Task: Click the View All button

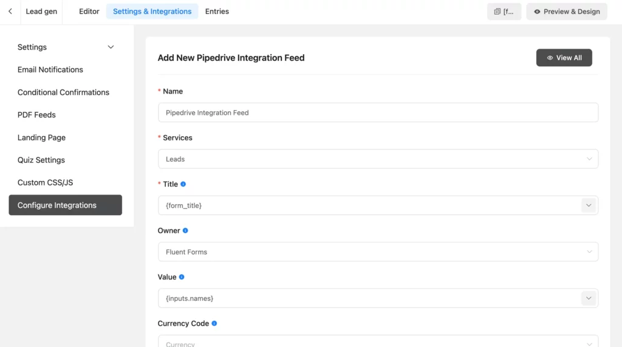Action: pyautogui.click(x=564, y=58)
